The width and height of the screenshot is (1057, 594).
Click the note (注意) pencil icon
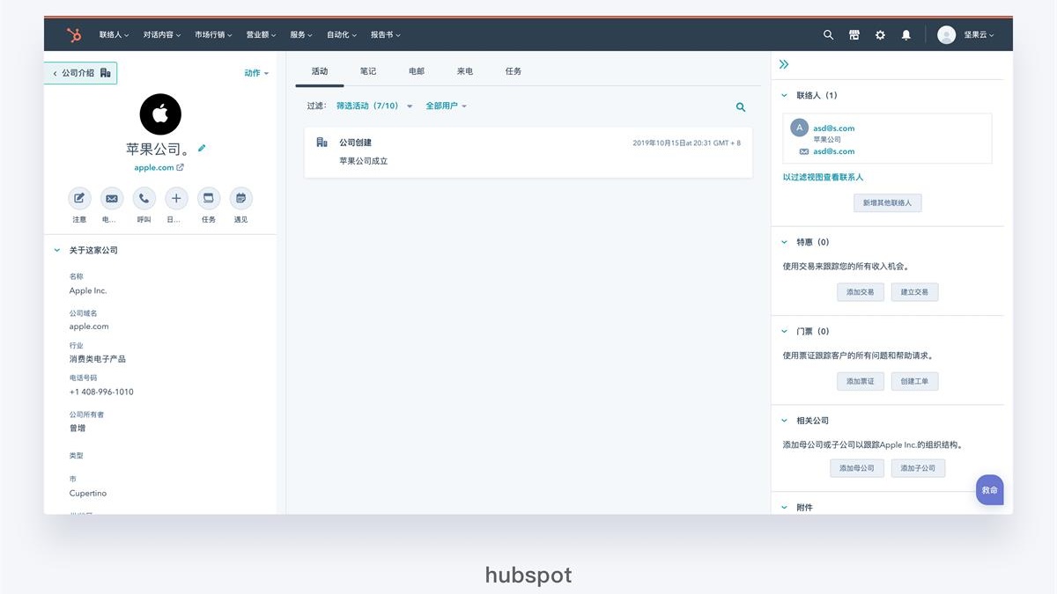(79, 199)
